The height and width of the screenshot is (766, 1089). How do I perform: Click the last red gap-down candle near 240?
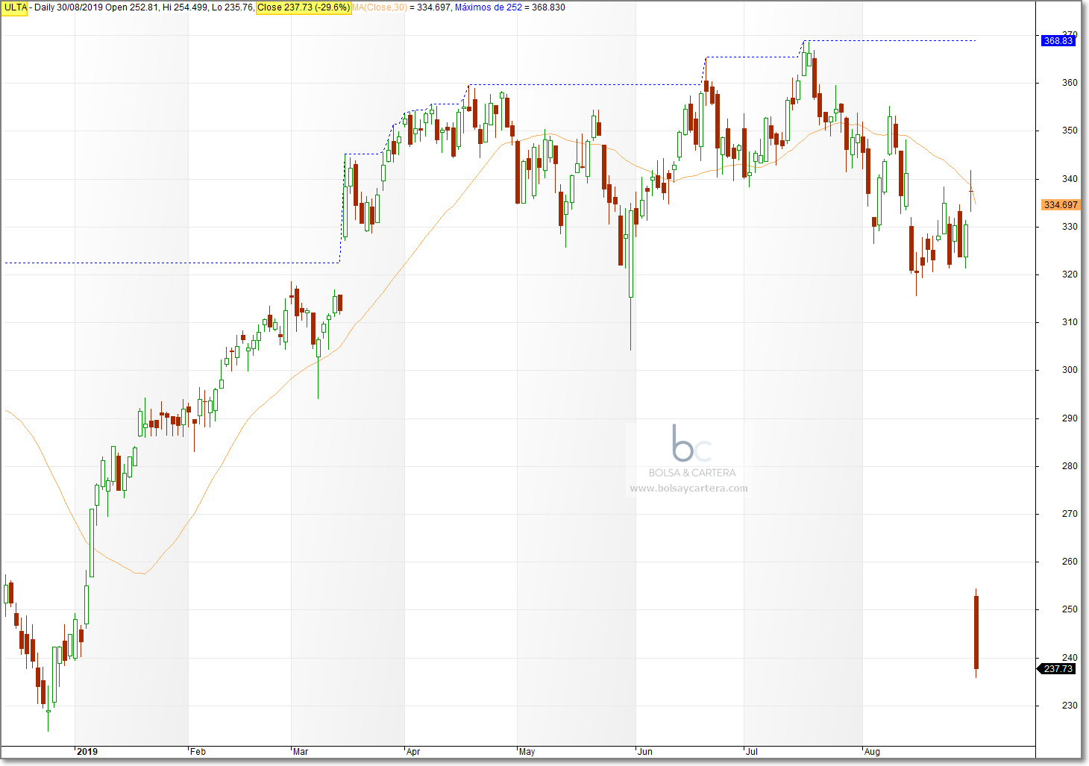pos(976,632)
